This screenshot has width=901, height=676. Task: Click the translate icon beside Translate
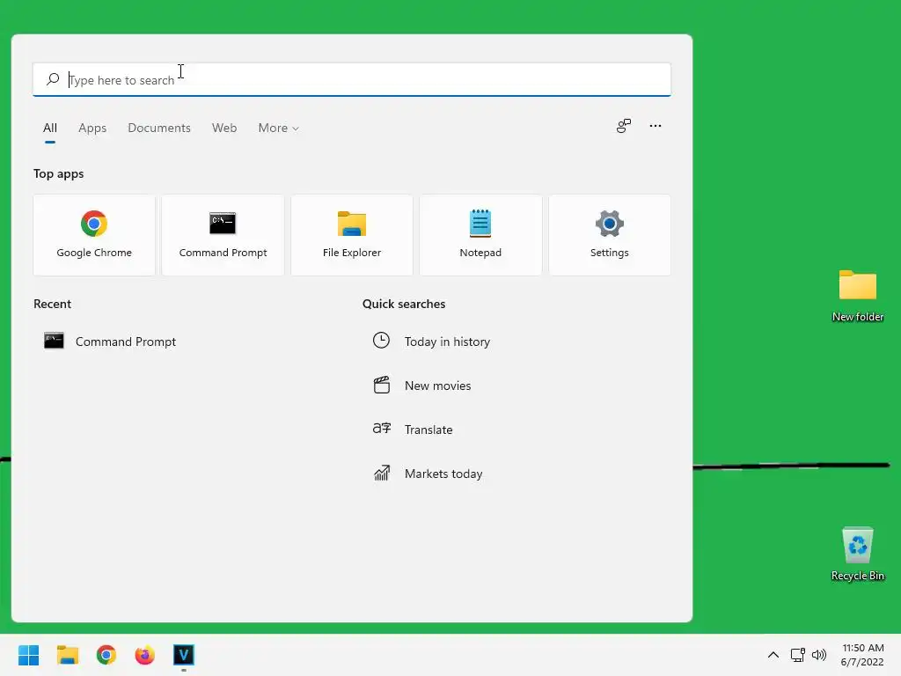pyautogui.click(x=382, y=429)
